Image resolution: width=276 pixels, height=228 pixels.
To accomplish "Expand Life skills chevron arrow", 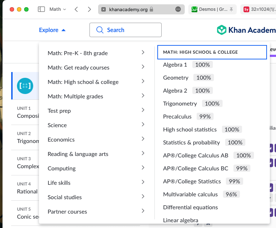I will [143, 182].
